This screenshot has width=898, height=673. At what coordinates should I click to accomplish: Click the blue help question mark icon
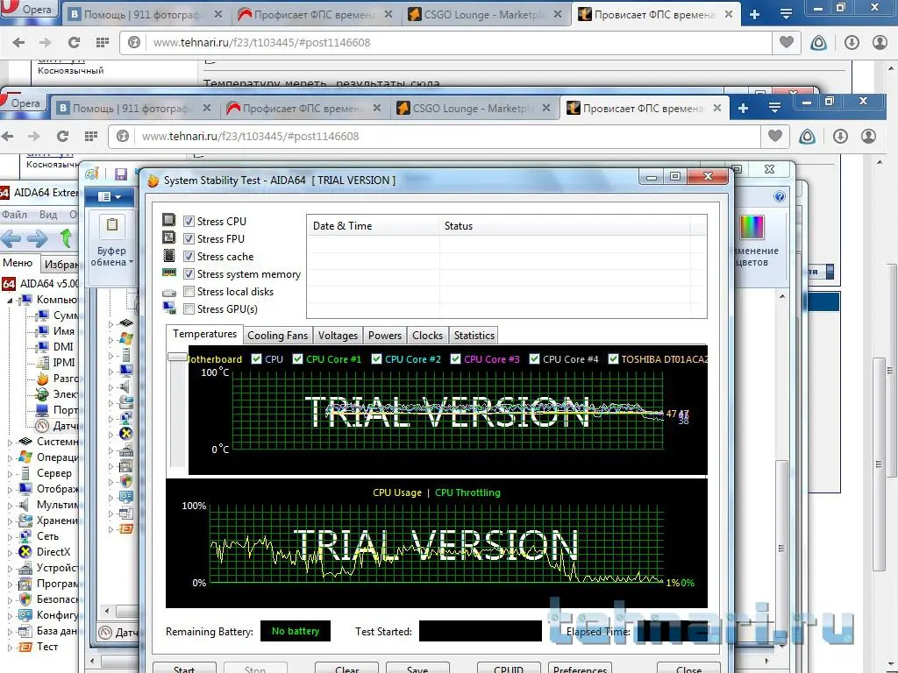(x=780, y=197)
